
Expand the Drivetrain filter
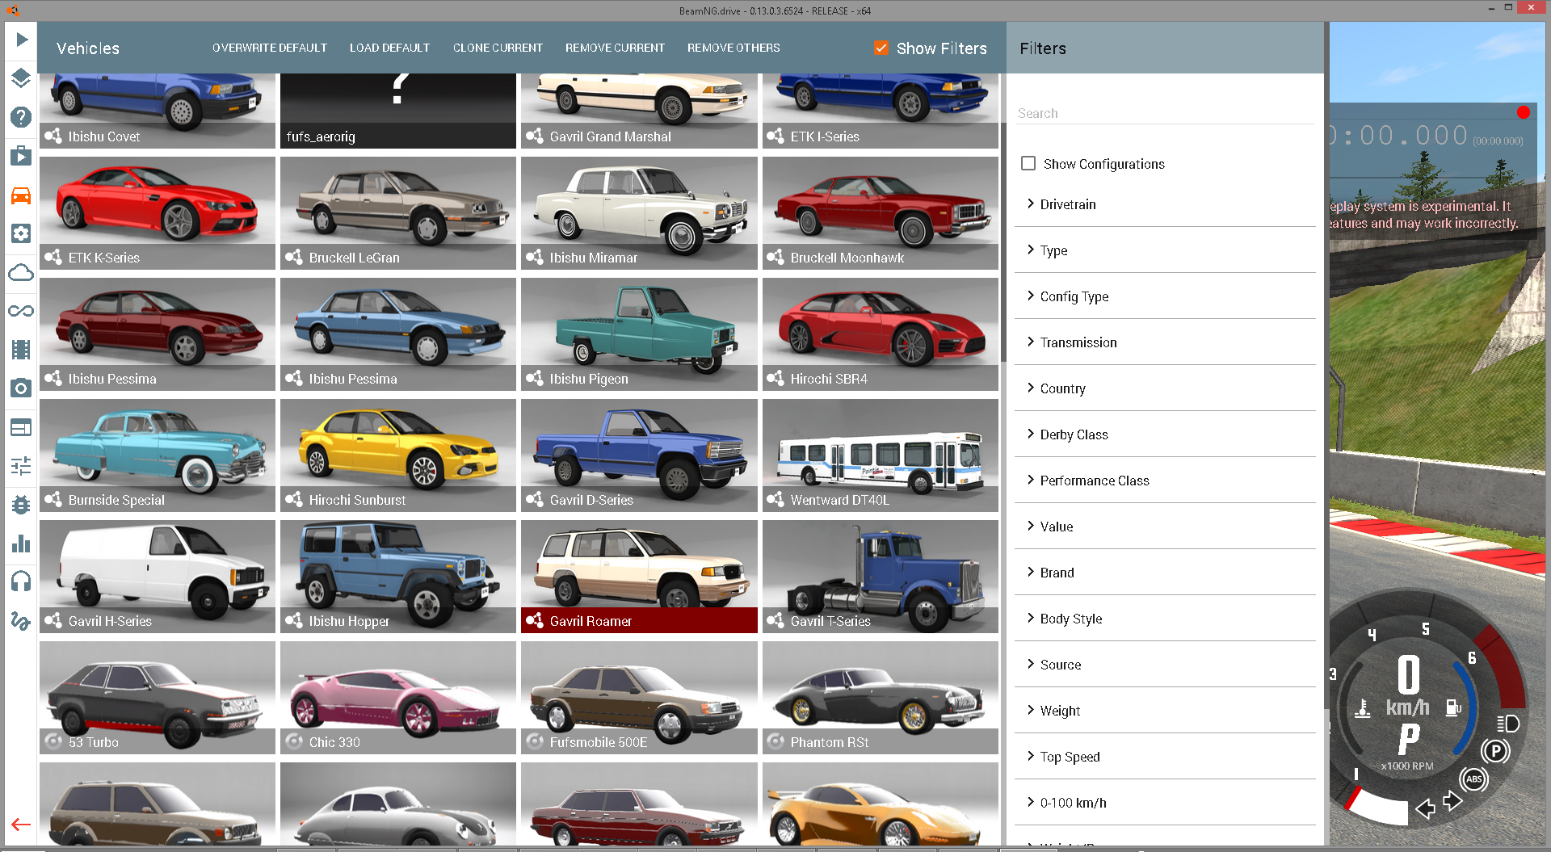click(x=1165, y=204)
